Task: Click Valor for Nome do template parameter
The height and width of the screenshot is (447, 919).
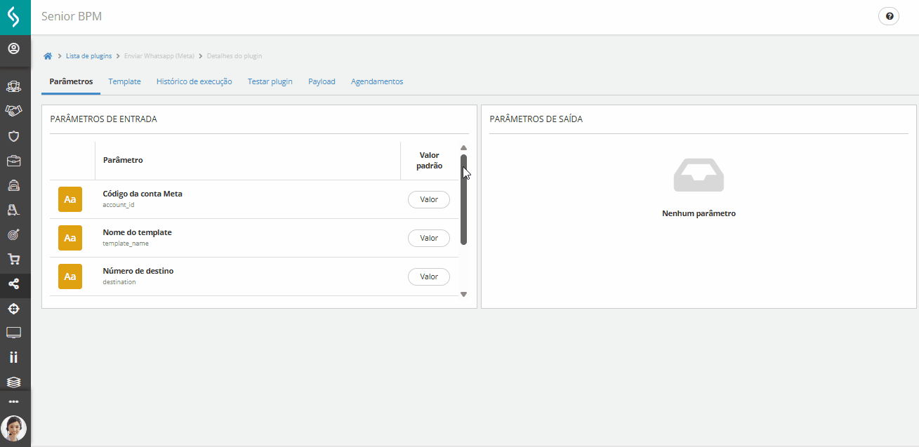Action: click(x=428, y=238)
